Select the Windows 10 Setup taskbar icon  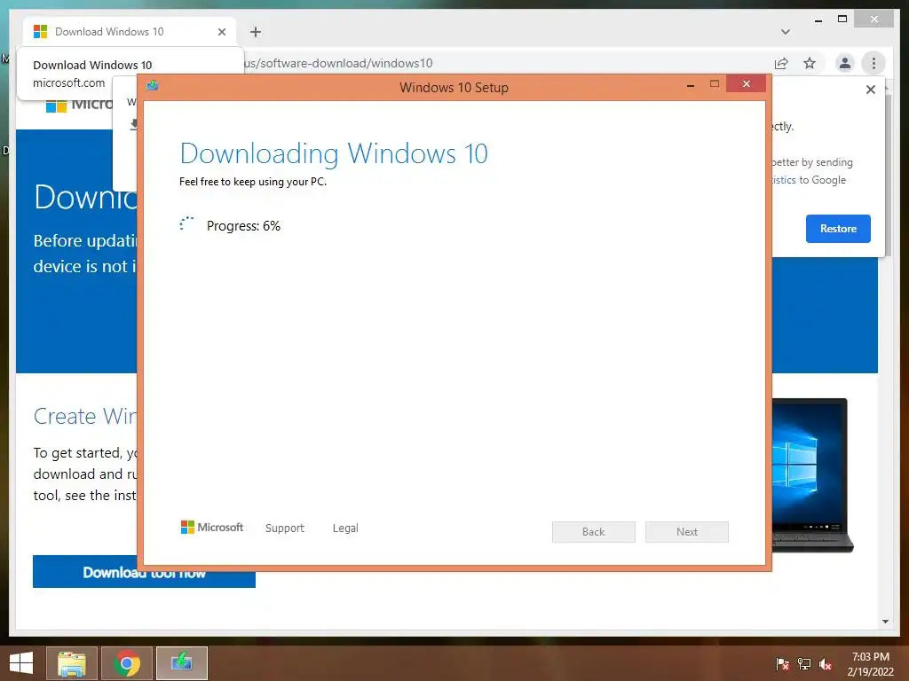coord(181,663)
